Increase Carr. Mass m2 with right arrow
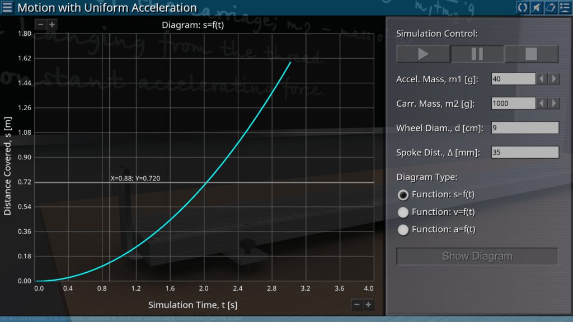Image resolution: width=573 pixels, height=322 pixels. coord(554,103)
